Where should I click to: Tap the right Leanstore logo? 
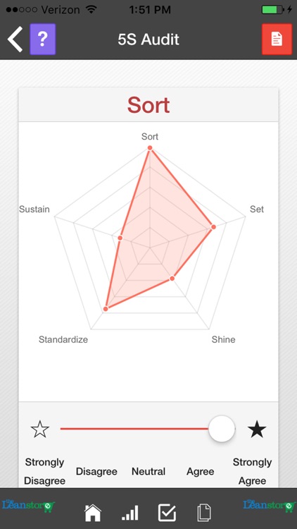point(270,506)
